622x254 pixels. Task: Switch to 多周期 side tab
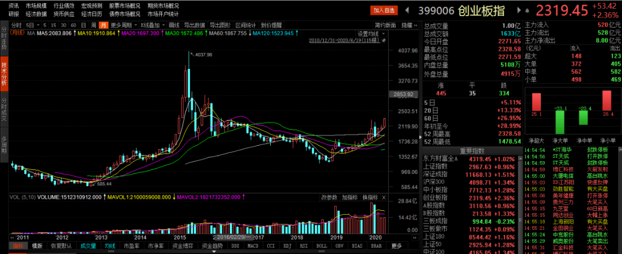pyautogui.click(x=4, y=146)
